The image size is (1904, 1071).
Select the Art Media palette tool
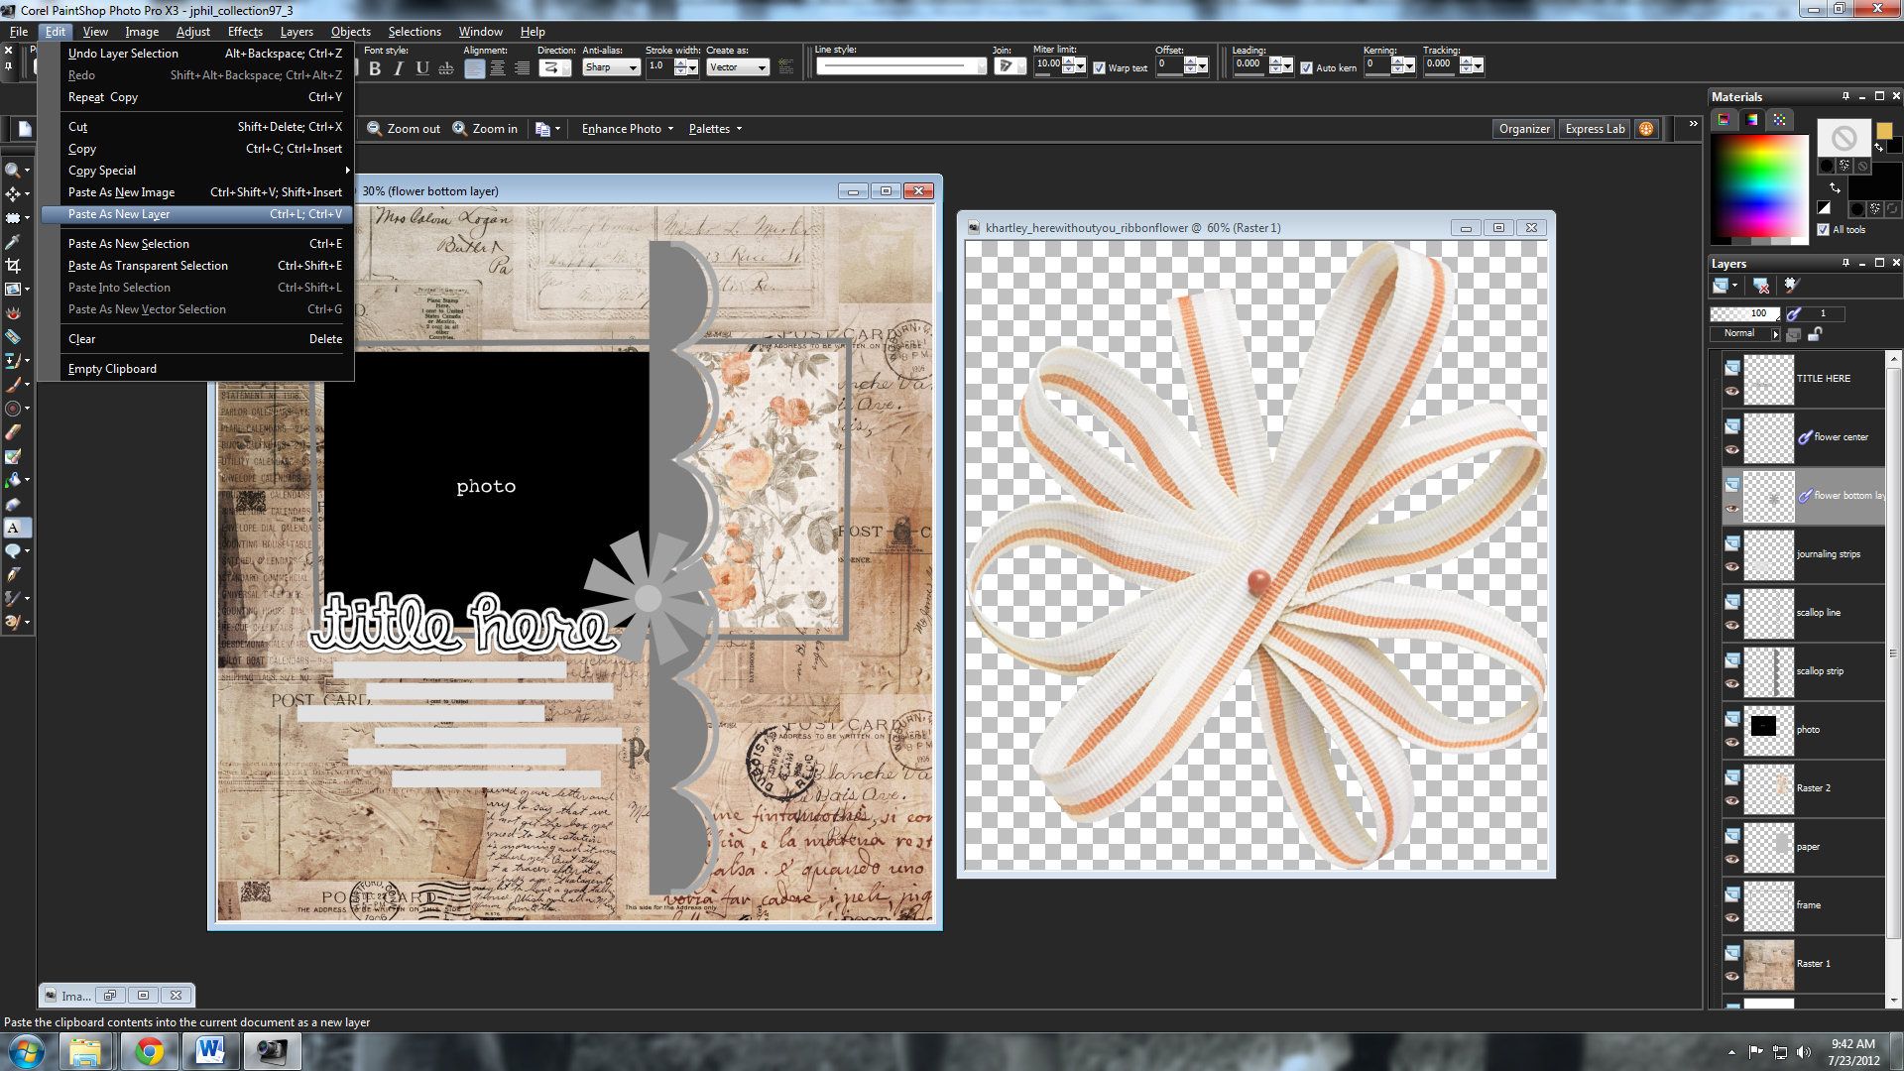(13, 622)
